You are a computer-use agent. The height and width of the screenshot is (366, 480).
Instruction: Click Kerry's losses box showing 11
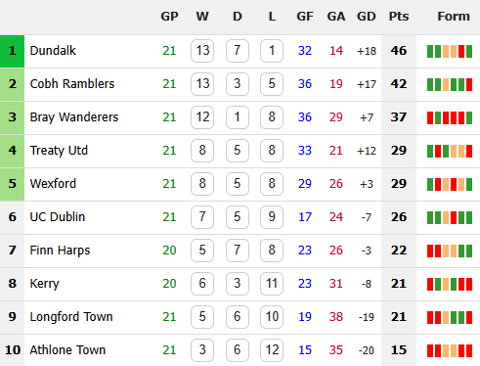click(272, 284)
